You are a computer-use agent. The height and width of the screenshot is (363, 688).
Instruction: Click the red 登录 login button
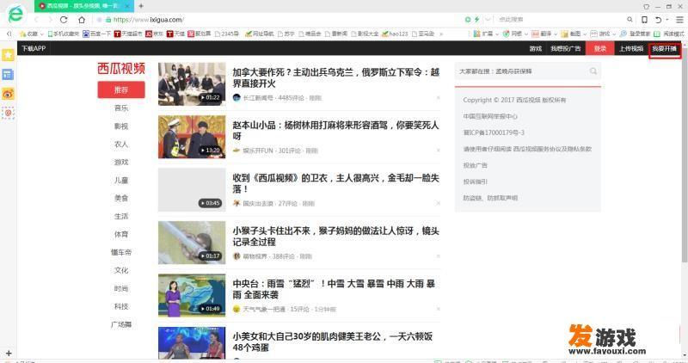[599, 48]
